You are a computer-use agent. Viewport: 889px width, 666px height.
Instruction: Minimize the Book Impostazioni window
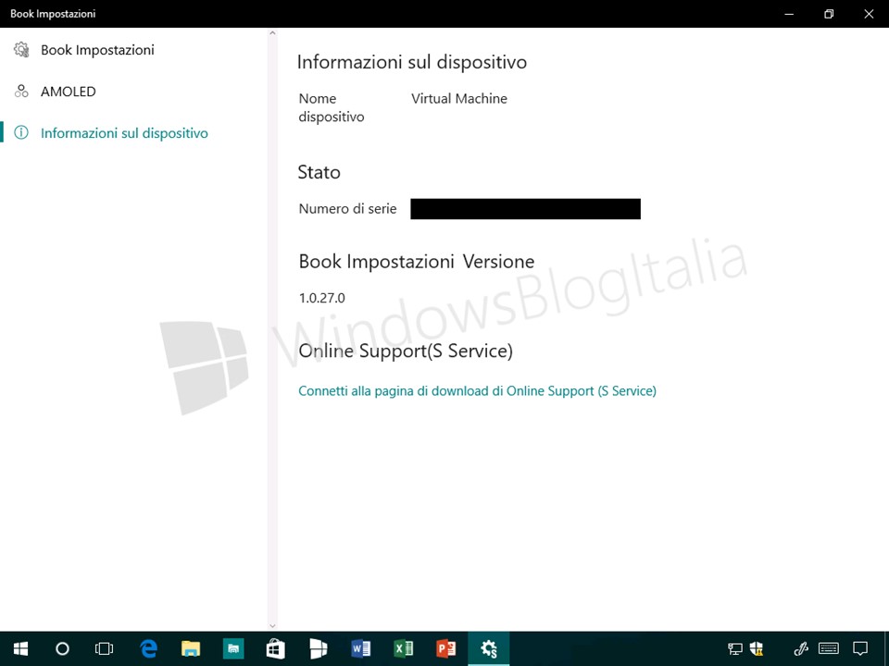789,14
